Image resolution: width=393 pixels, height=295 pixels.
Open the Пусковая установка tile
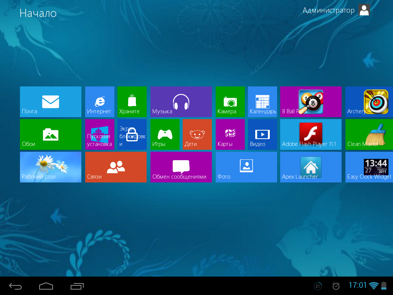(x=100, y=134)
